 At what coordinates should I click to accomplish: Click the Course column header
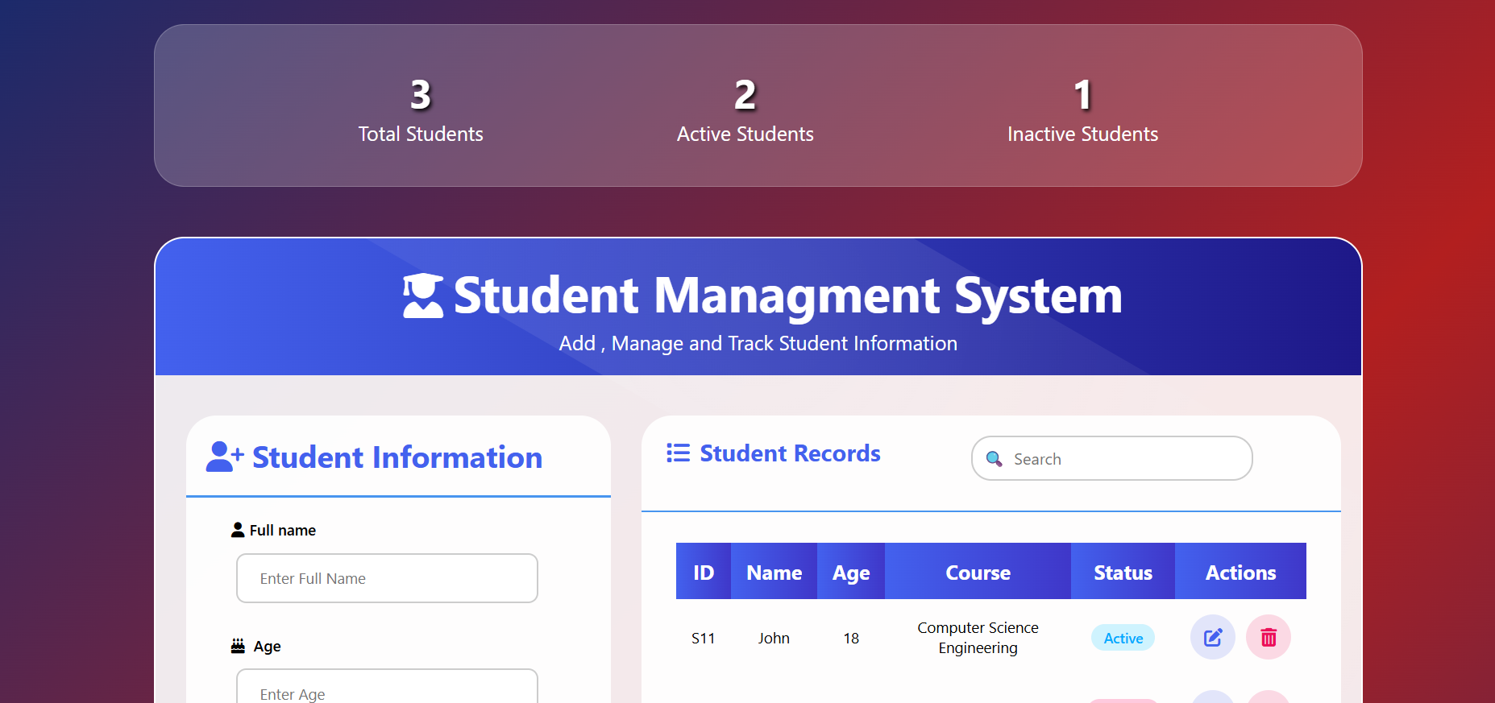point(978,572)
